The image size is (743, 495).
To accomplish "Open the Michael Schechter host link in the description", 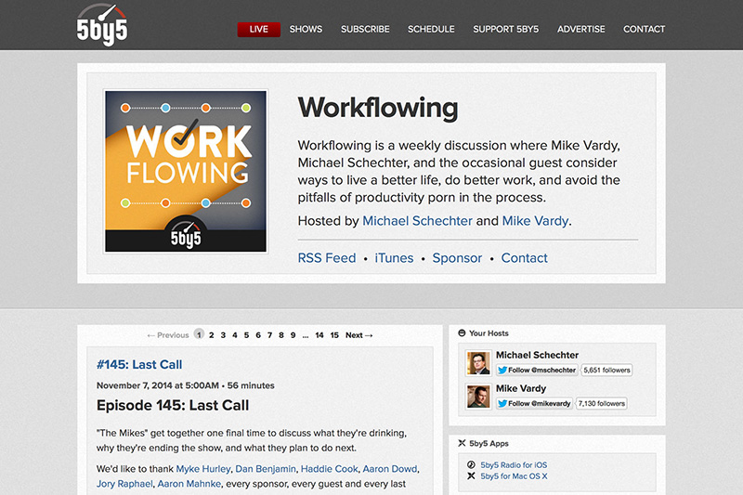I will coord(417,221).
